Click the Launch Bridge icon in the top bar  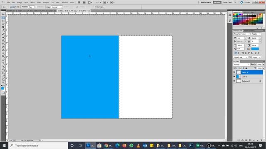pos(79,2)
